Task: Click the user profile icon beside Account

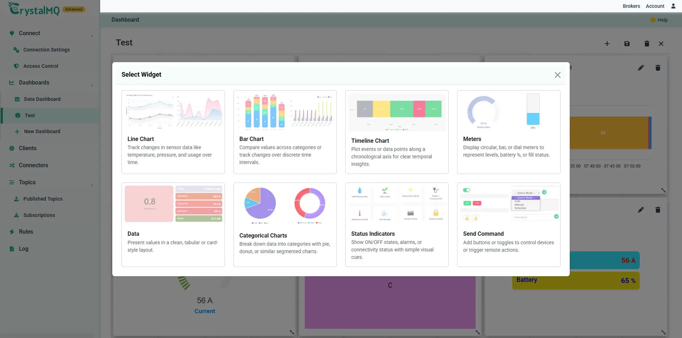Action: [x=673, y=6]
